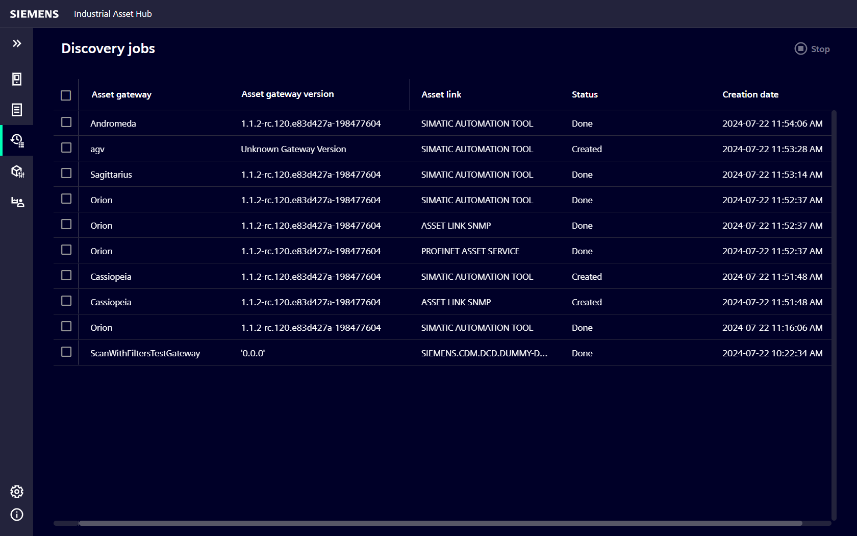Click the Created status in agv row

coord(587,149)
